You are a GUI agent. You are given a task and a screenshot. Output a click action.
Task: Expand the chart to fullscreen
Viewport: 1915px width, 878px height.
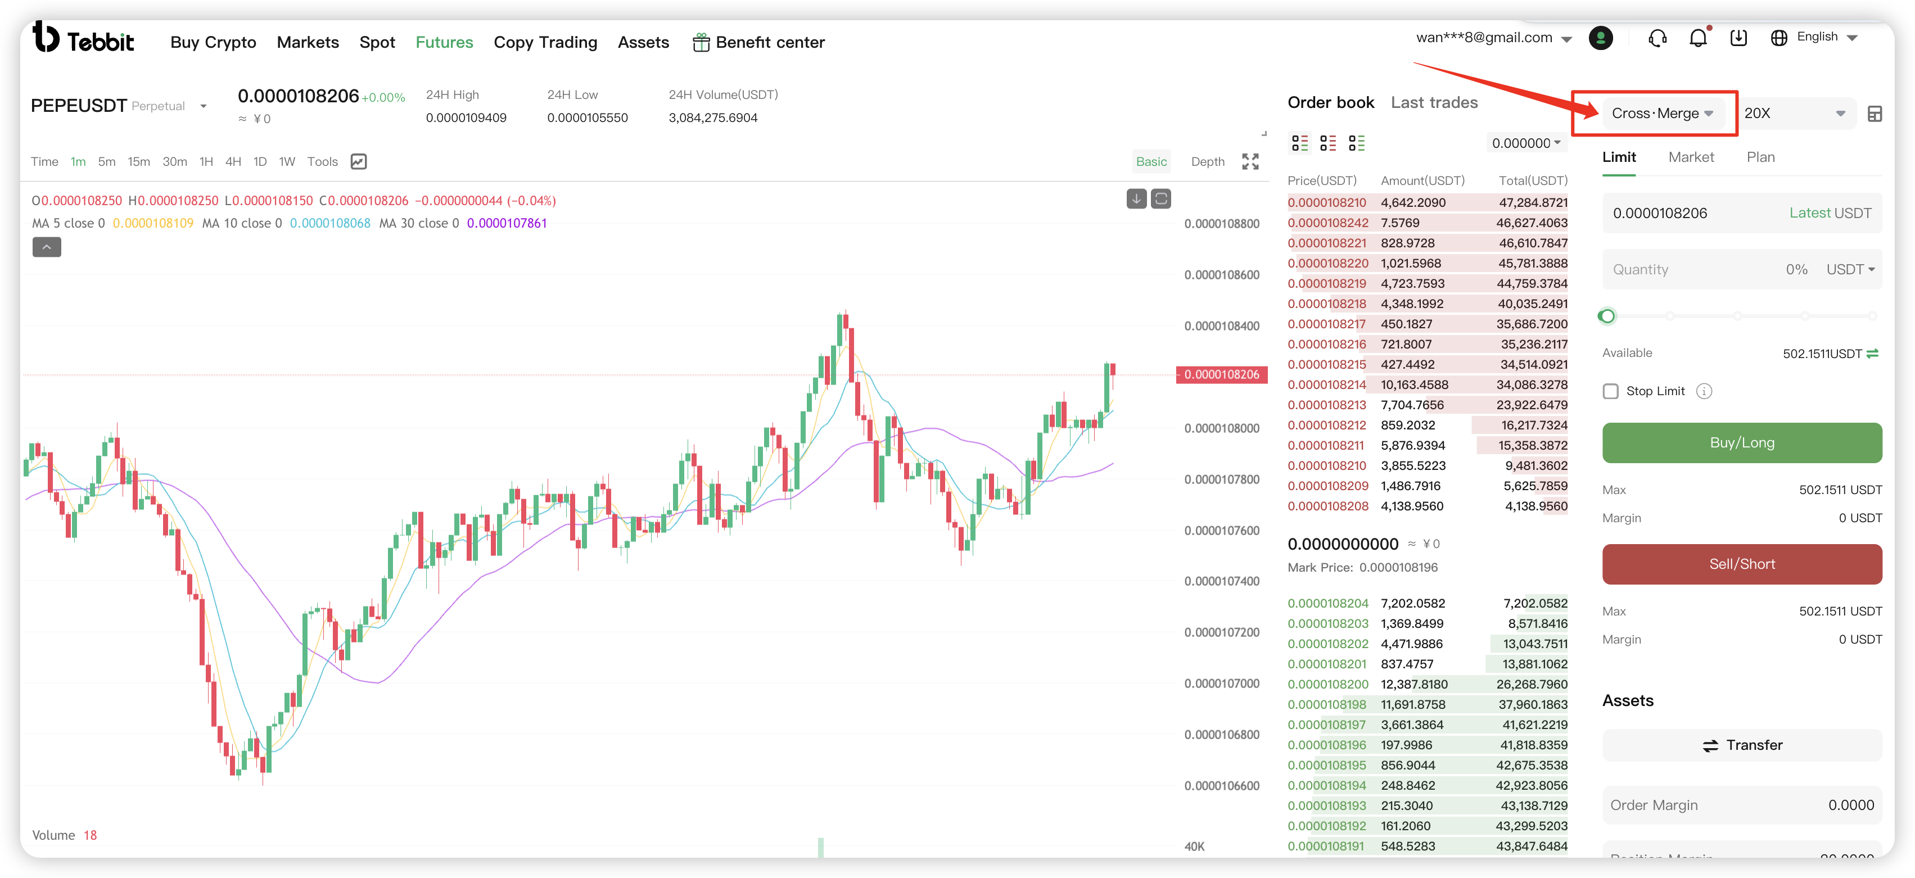click(1250, 161)
